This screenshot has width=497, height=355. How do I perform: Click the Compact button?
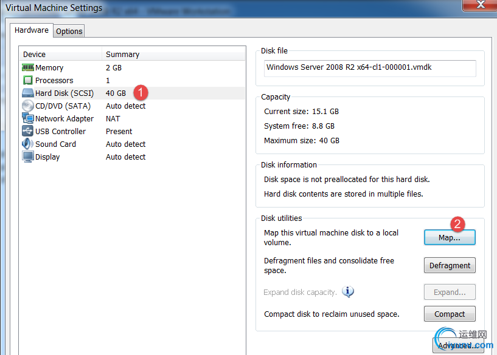[x=450, y=314]
